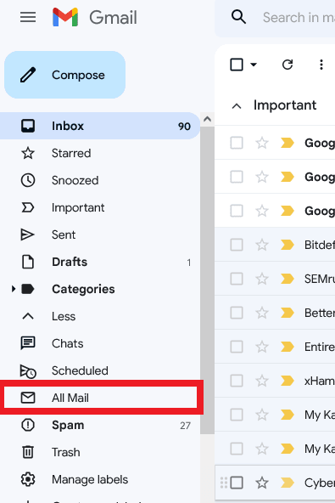Collapse the Important section
Screen dimensions: 335x503
click(x=237, y=106)
